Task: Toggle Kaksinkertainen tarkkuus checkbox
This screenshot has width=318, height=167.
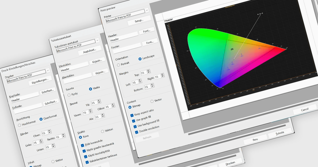Action: tap(87, 162)
